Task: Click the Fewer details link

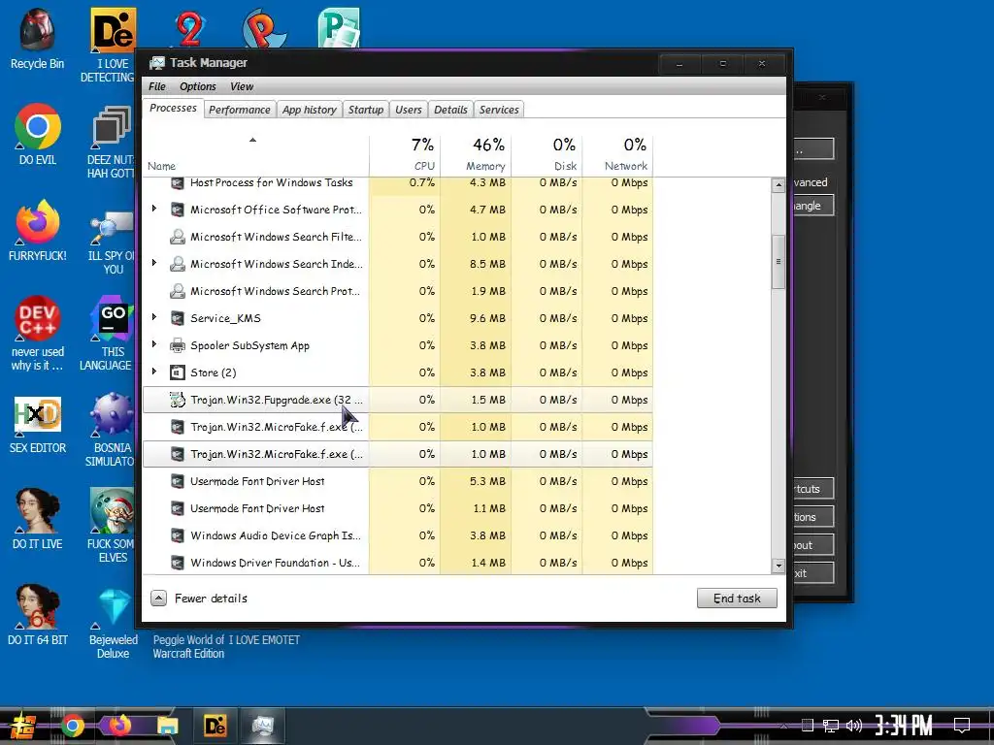Action: [211, 598]
